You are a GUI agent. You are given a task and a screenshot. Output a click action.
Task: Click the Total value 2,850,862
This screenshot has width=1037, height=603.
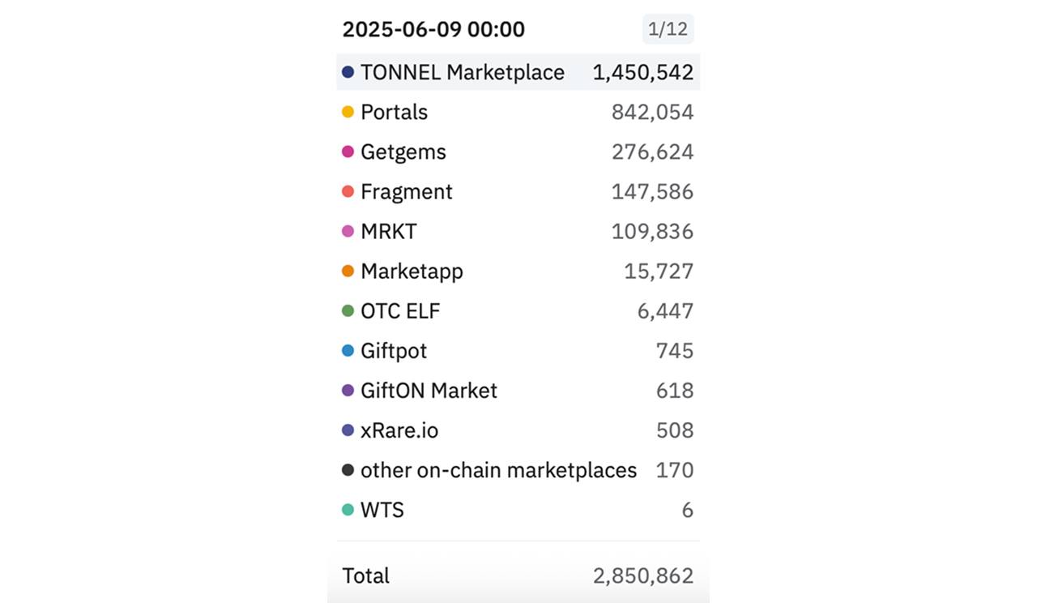[x=643, y=575]
